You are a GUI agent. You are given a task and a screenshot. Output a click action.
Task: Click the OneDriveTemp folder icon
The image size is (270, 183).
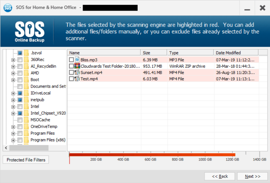(26, 126)
